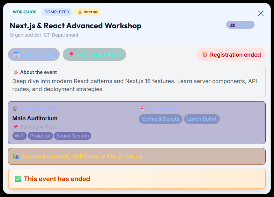Click the Registration ended badge
Screen dimensions: 274x197
click(231, 54)
